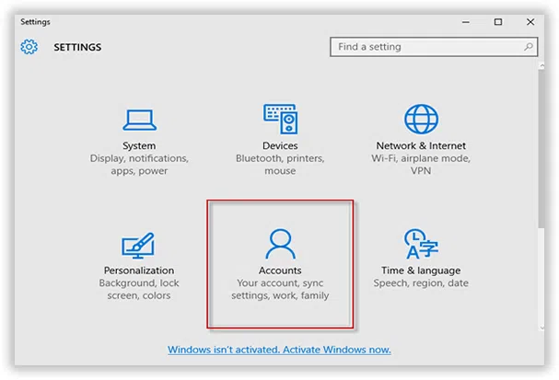
Task: Open the Time & language clock-letter icon
Action: coord(421,245)
